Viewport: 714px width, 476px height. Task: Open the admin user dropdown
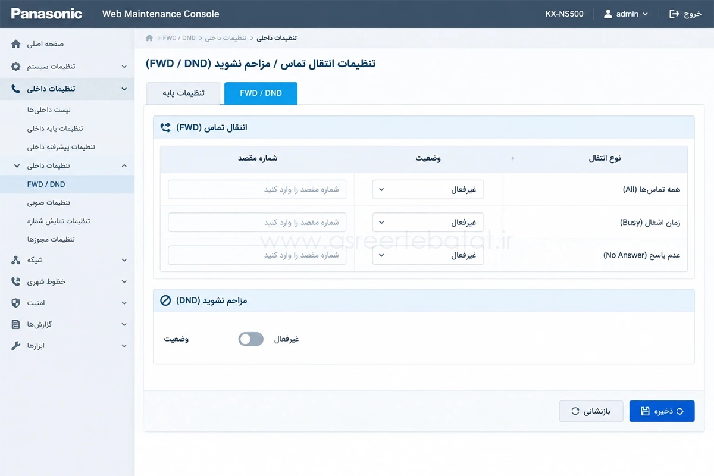point(626,14)
